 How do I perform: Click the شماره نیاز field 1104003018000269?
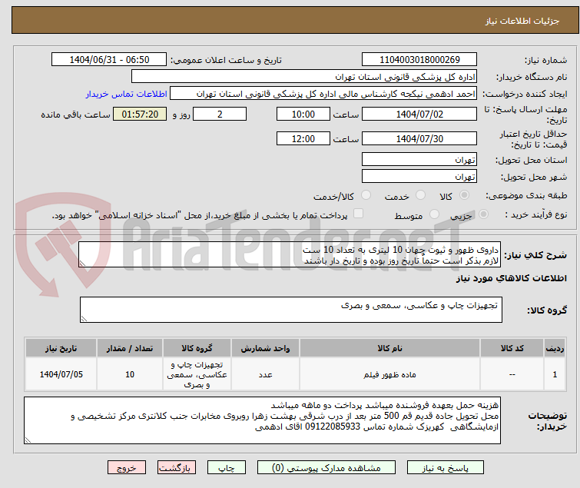419,60
